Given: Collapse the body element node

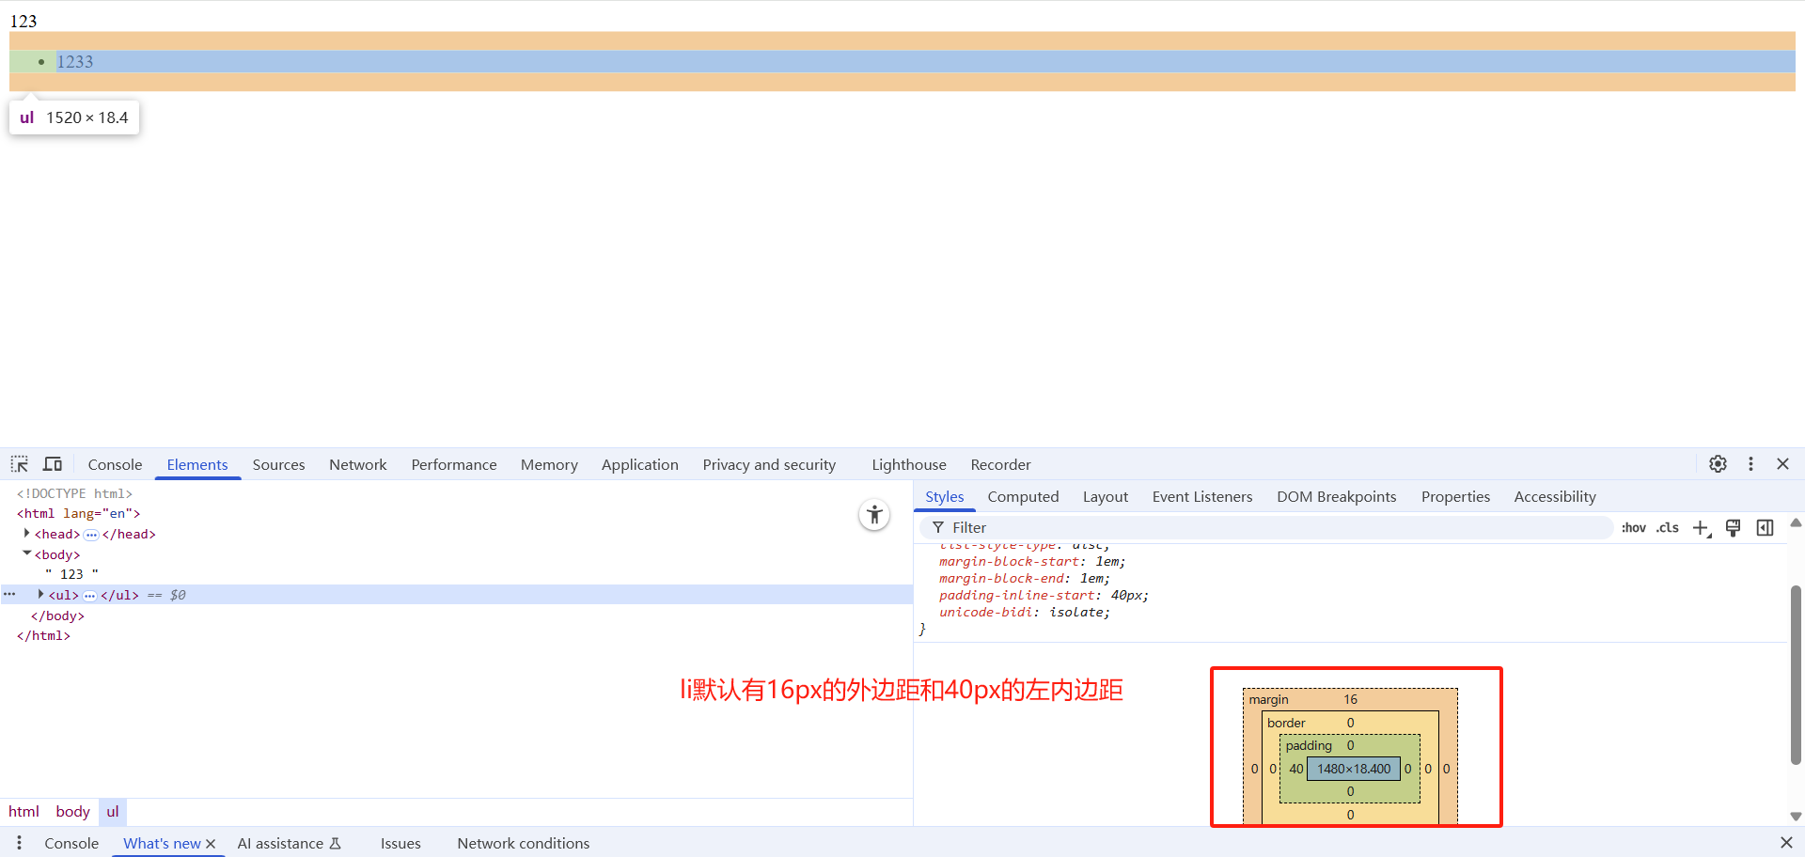Looking at the screenshot, I should coord(27,554).
